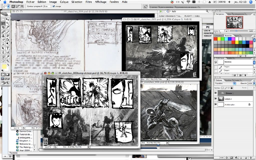Set history brush source on first Crayon state
The image size is (256, 160).
[216, 67]
